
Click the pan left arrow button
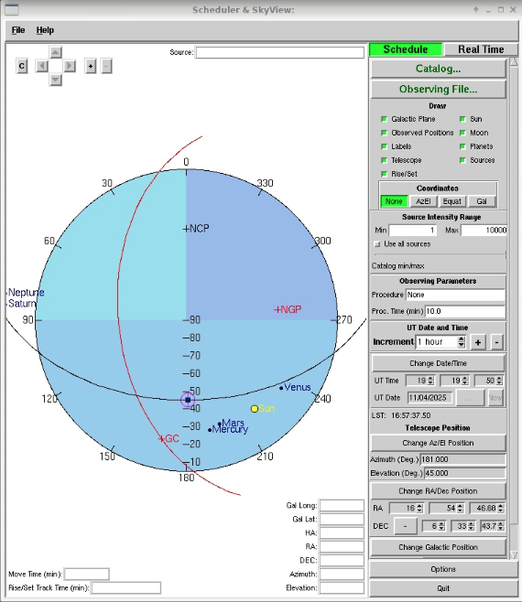[x=41, y=66]
